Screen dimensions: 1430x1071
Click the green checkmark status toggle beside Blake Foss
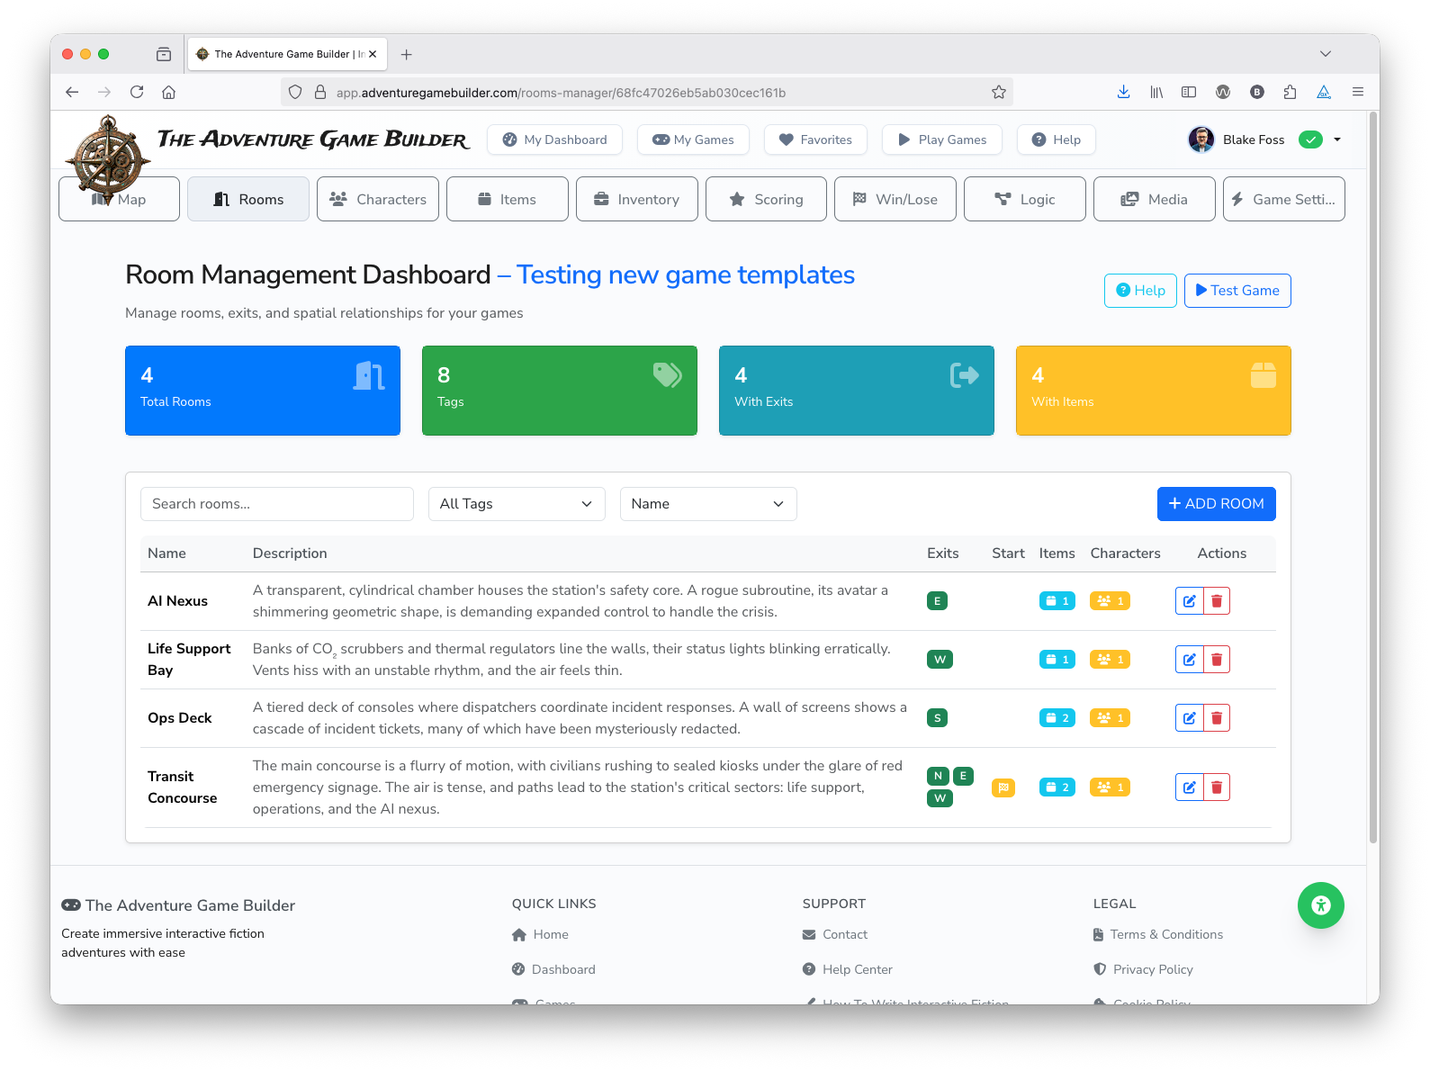pyautogui.click(x=1310, y=139)
